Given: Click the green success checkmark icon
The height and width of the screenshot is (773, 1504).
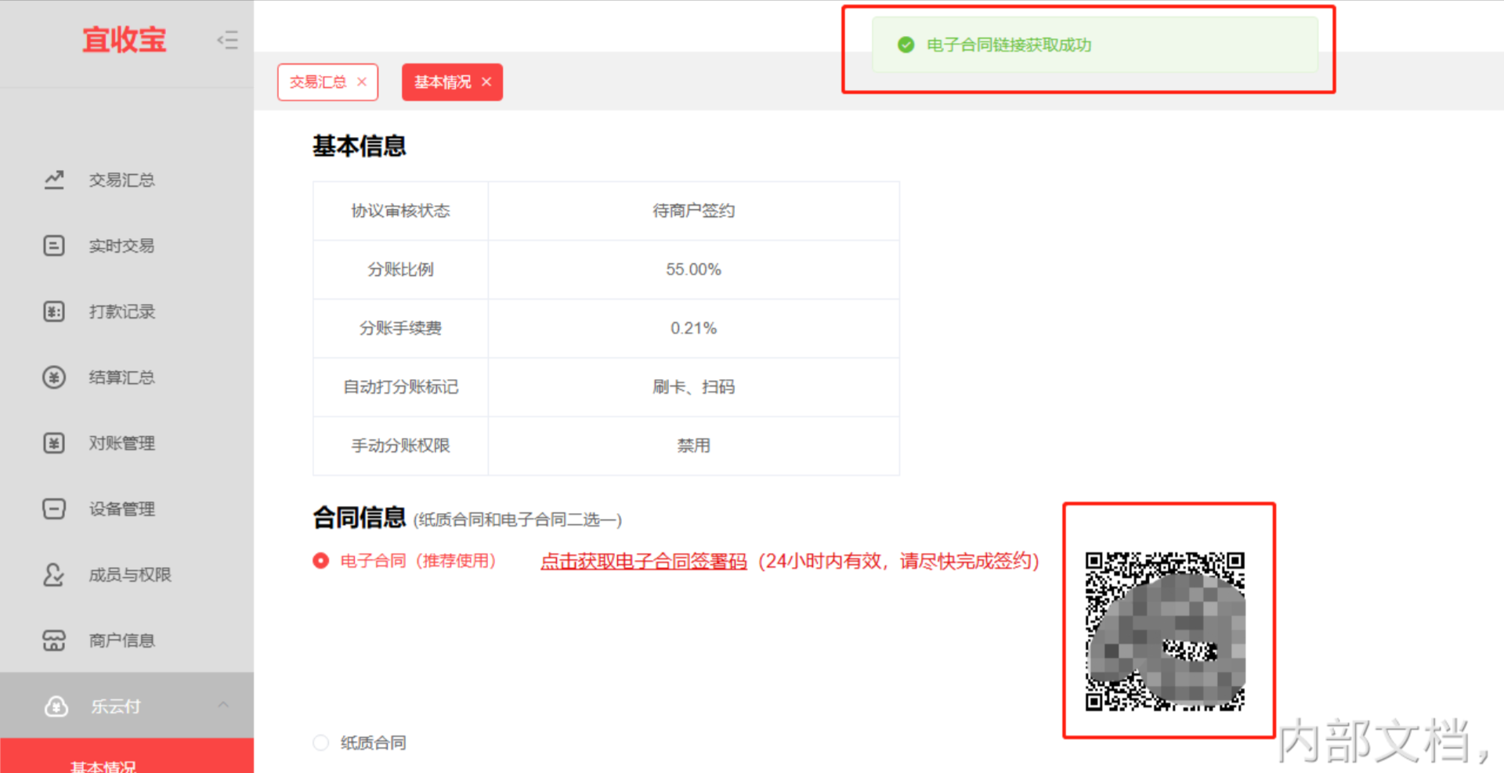Looking at the screenshot, I should [906, 45].
